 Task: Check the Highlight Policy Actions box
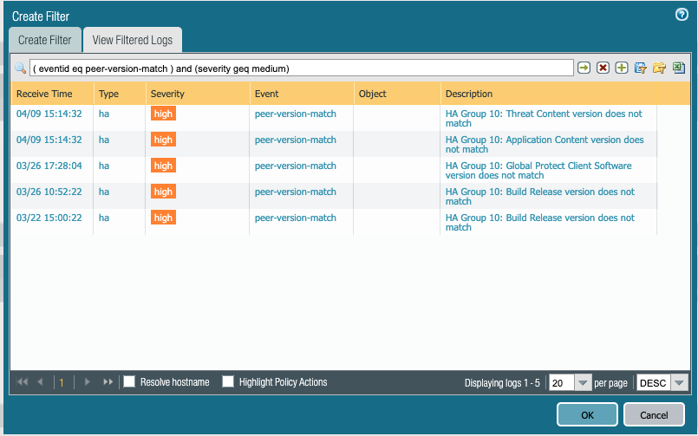[229, 382]
